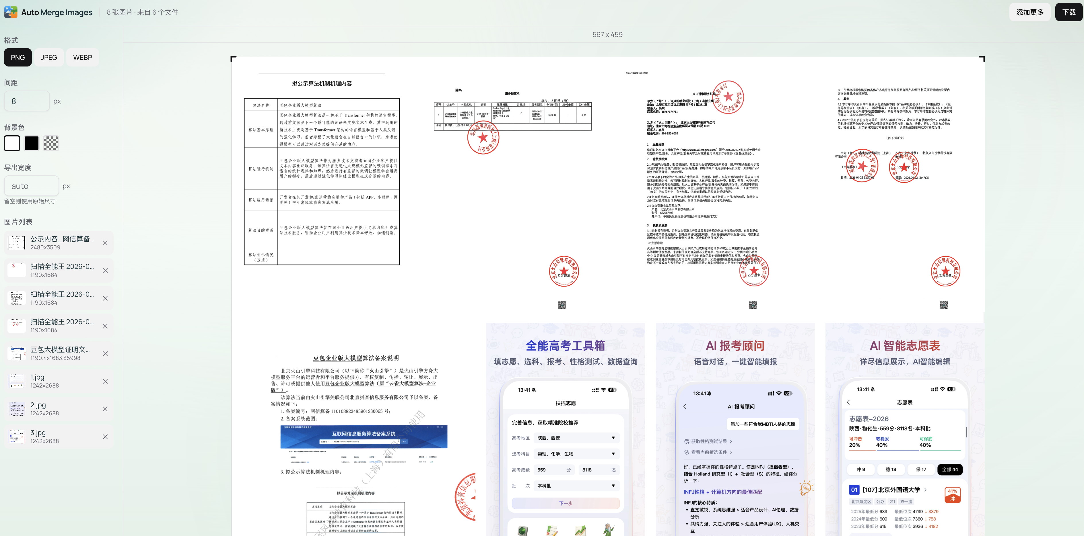The height and width of the screenshot is (536, 1084).
Task: Click 全能高考工具箱 heading
Action: 565,346
